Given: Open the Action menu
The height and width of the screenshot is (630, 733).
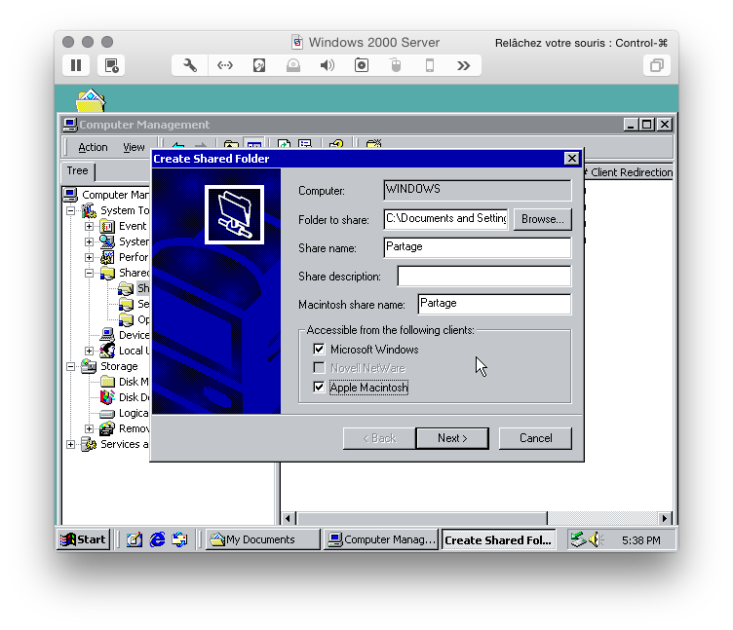Looking at the screenshot, I should 93,147.
